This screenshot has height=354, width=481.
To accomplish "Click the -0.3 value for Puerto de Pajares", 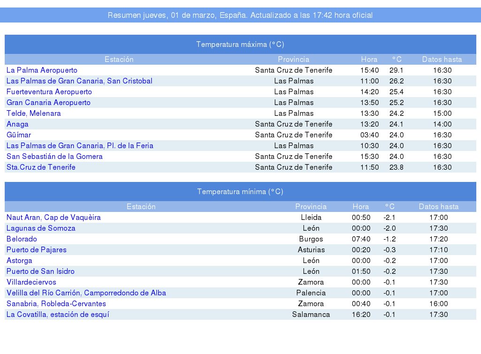I will click(x=389, y=249).
